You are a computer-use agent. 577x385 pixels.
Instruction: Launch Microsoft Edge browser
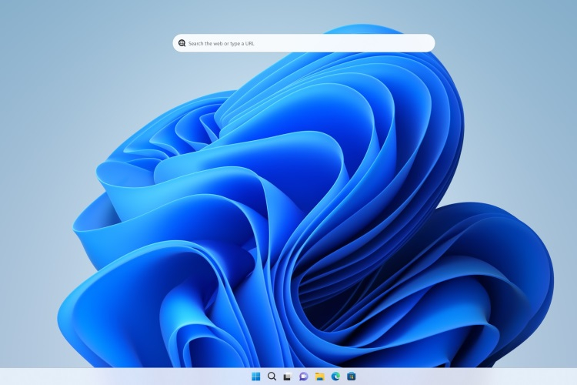[335, 377]
